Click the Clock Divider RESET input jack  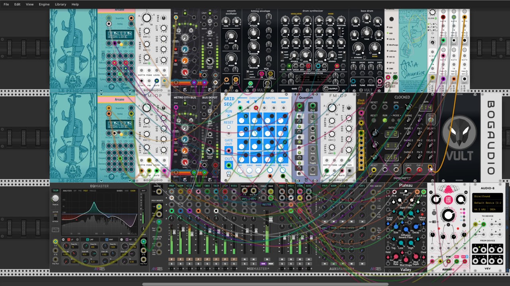click(x=361, y=123)
